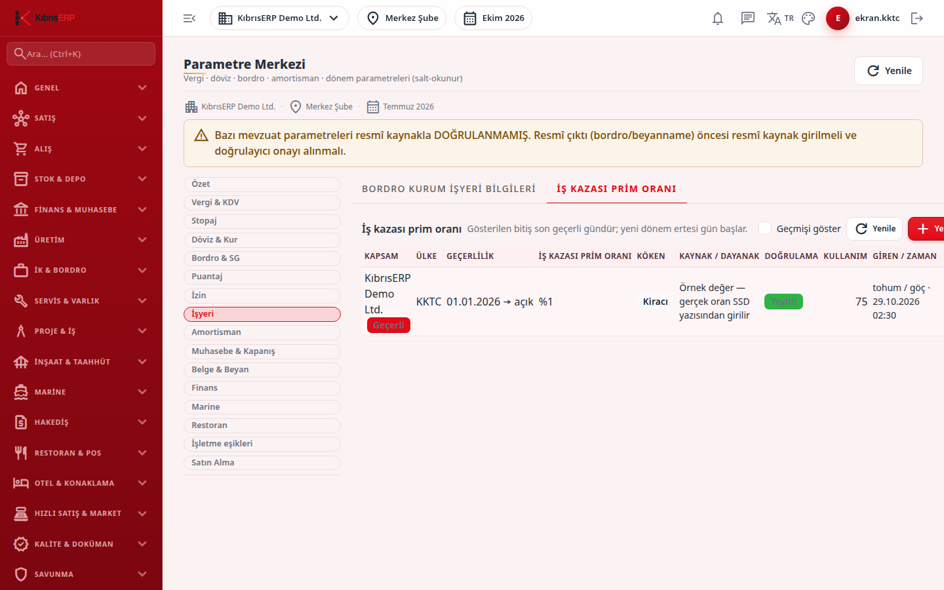The image size is (944, 590).
Task: Open the KıbrısERP Demo Ltd. company dropdown
Action: click(x=279, y=18)
